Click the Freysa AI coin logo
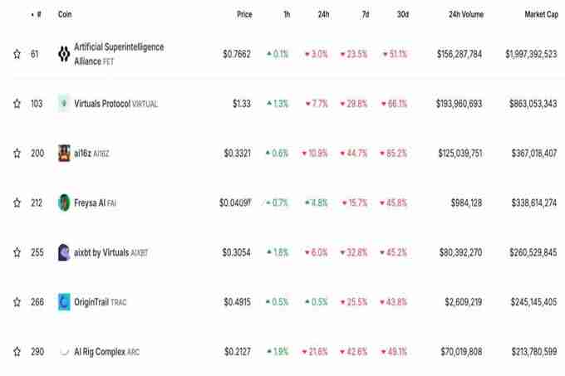Image resolution: width=565 pixels, height=376 pixels. pos(64,203)
